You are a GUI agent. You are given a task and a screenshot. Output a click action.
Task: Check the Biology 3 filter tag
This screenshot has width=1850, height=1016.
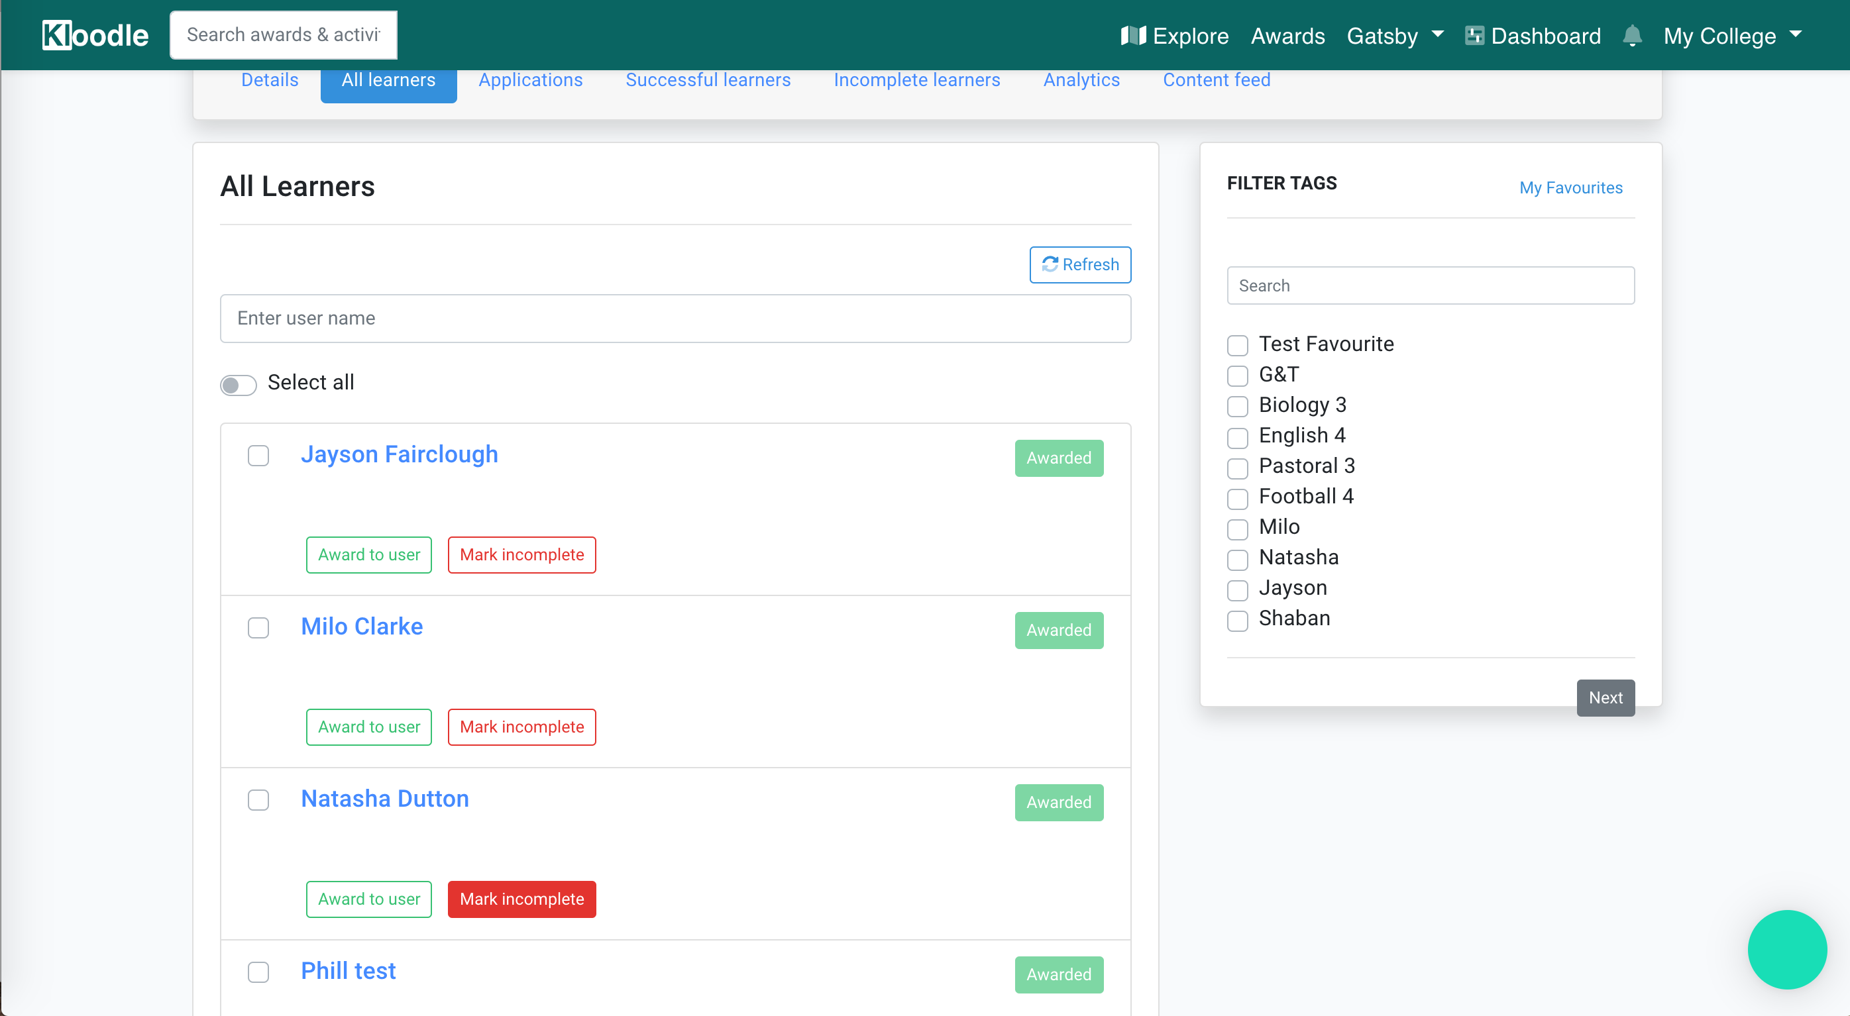pyautogui.click(x=1237, y=406)
